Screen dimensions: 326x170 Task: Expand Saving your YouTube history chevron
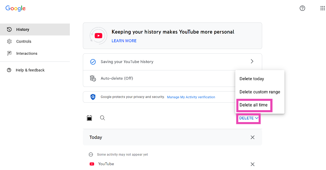252,61
